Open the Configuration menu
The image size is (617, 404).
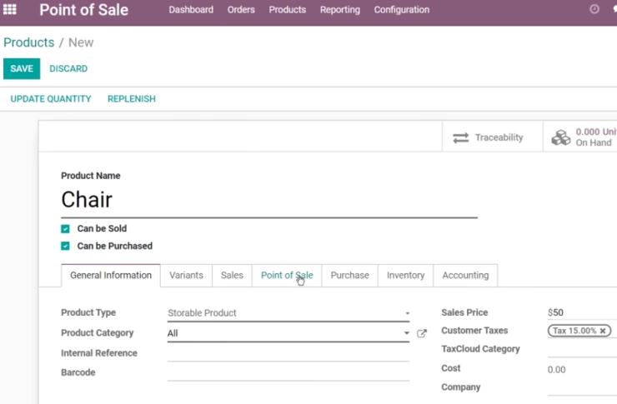pyautogui.click(x=402, y=10)
